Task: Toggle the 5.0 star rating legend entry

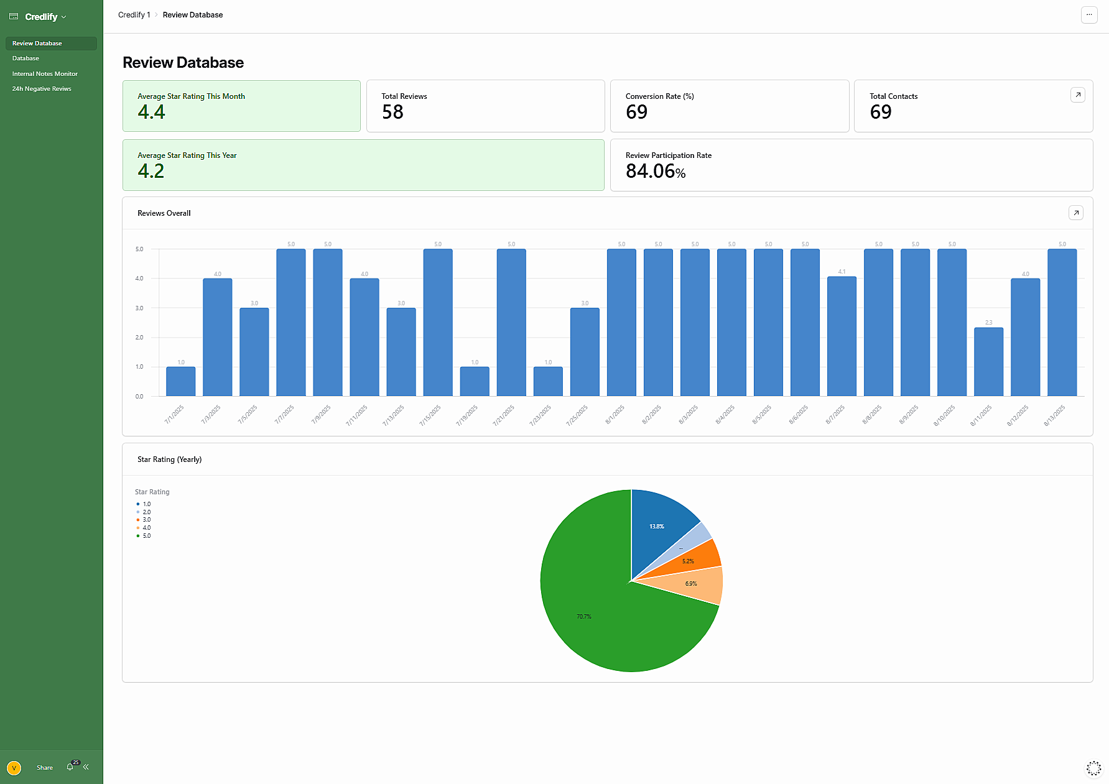Action: tap(144, 536)
